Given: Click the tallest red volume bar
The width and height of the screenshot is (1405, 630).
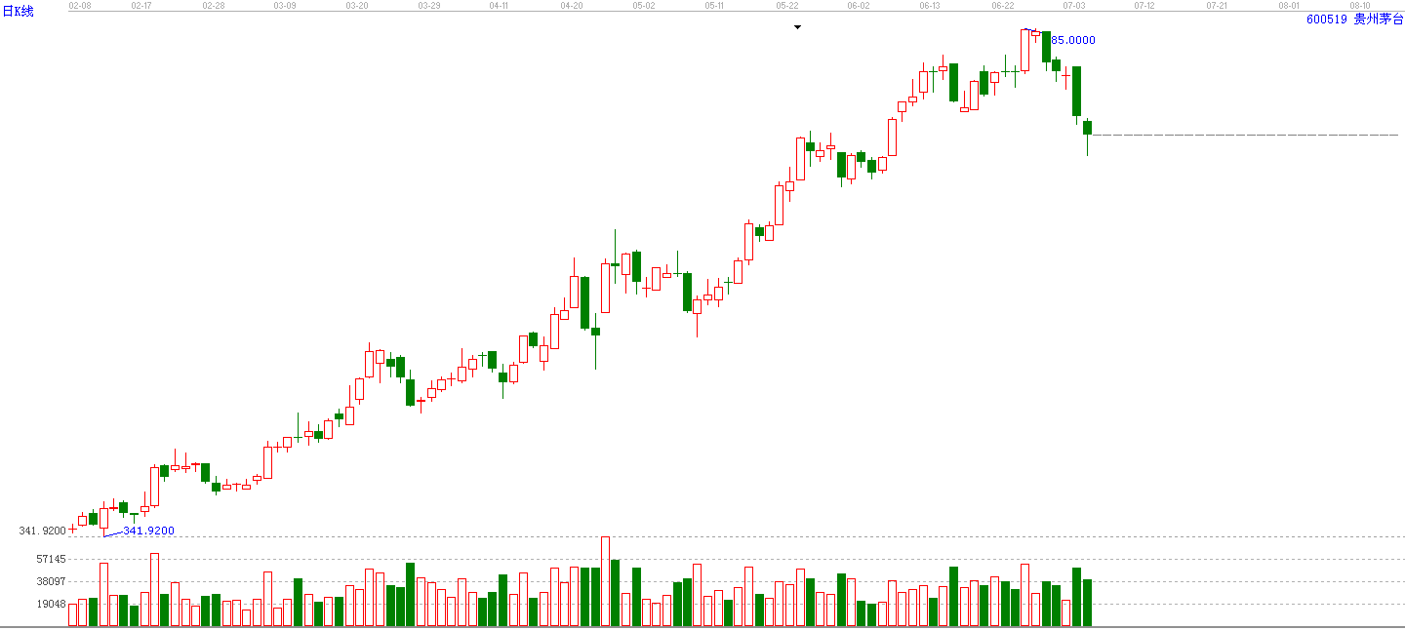Looking at the screenshot, I should 605,581.
